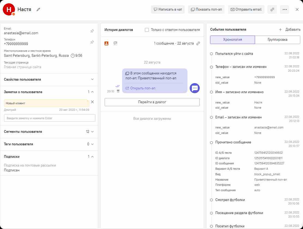Click phone number +79999999999 in left panel
Screen dimensions: 303x229
pyautogui.click(x=16, y=44)
